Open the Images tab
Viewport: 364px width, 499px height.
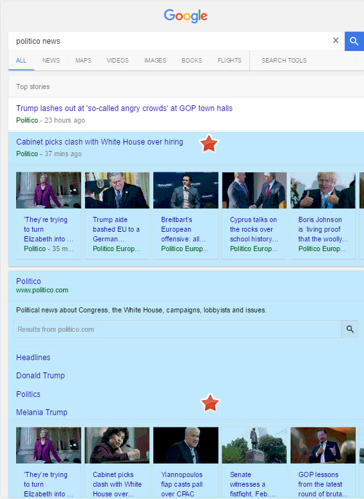coord(155,61)
